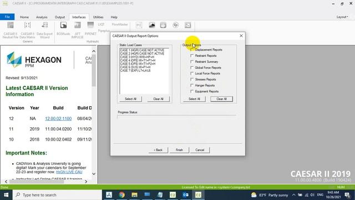Image resolution: width=355 pixels, height=200 pixels.
Task: Click the news panel scroll-down arrow
Action: coord(94,174)
